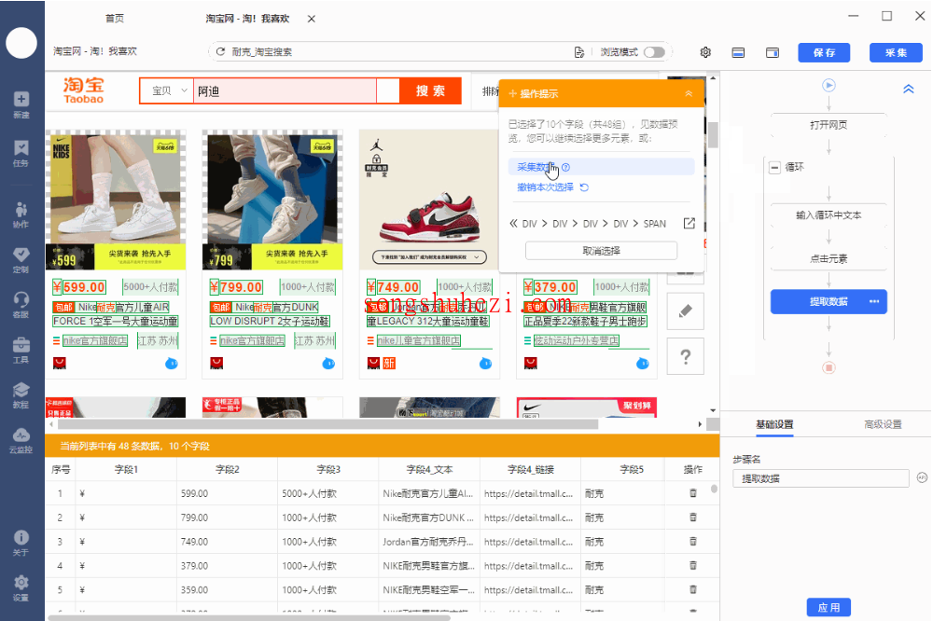Open the 工具 (Tools) briefcase icon

[x=21, y=350]
